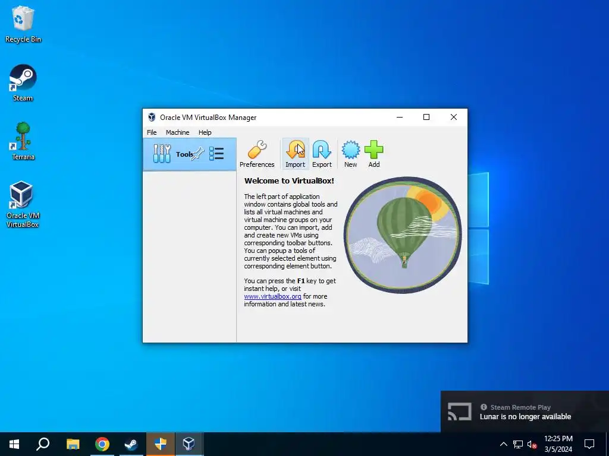Viewport: 609px width, 456px height.
Task: Select the Steam desktop shortcut
Action: (23, 83)
